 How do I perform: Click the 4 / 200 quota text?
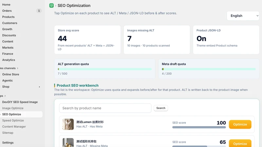(x=167, y=74)
